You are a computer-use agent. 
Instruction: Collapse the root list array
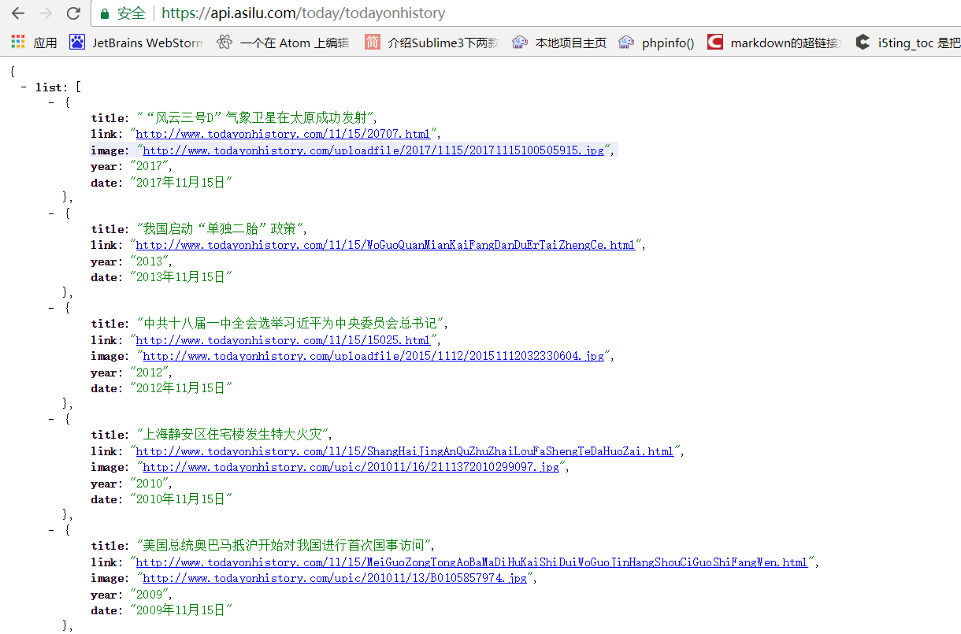[25, 87]
